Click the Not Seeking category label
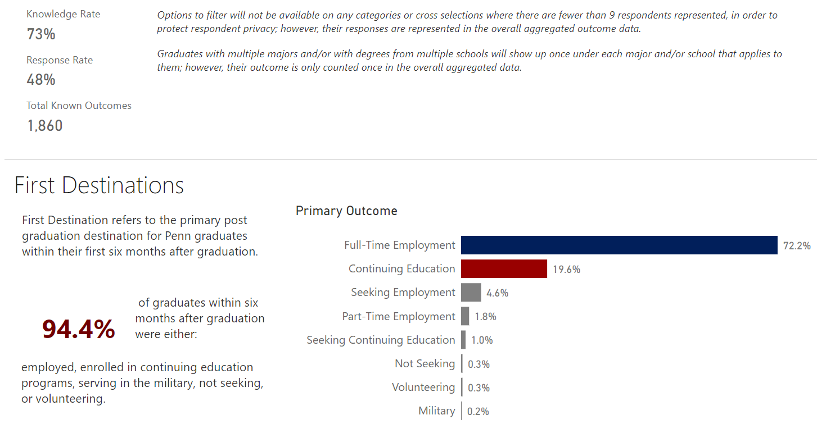The image size is (817, 424). [x=425, y=364]
